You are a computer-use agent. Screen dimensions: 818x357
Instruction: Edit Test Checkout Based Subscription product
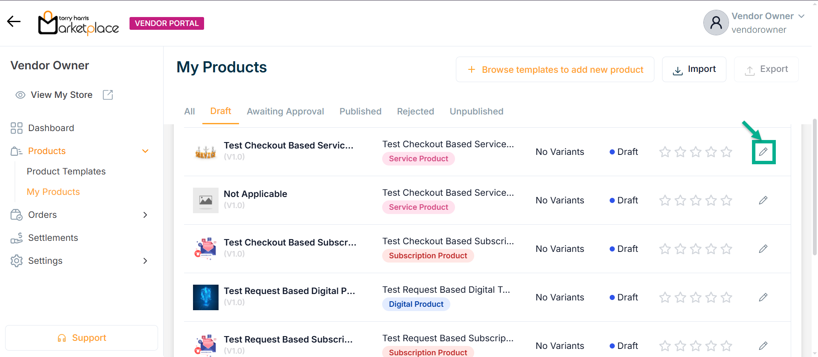763,249
